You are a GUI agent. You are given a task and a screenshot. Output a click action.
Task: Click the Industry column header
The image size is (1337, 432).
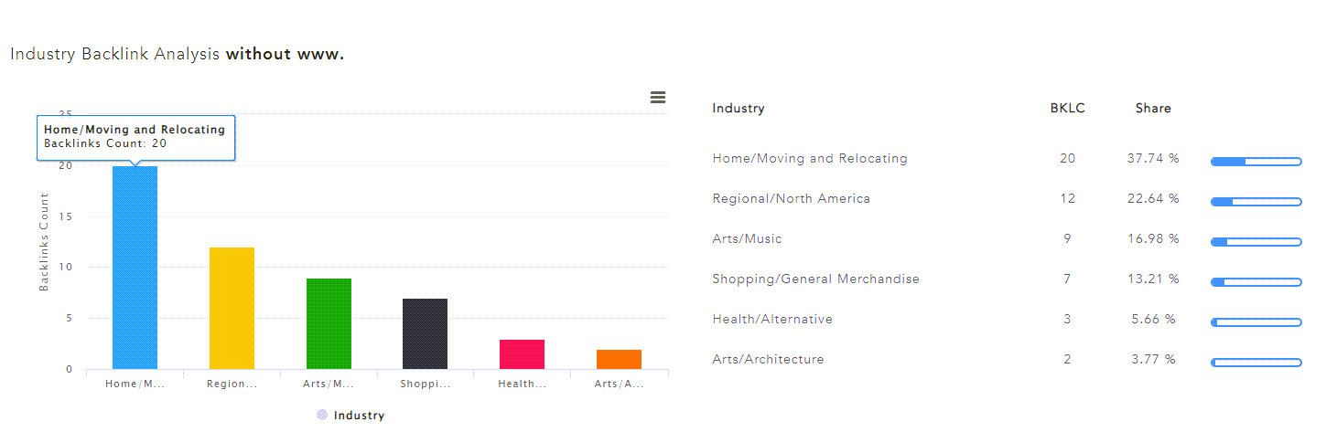738,108
